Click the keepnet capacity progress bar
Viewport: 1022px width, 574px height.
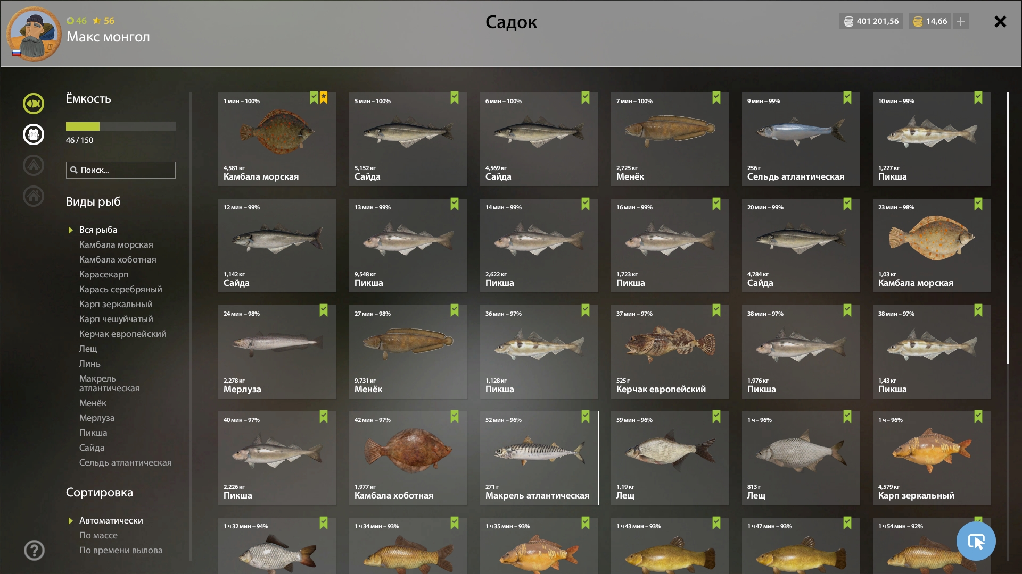pyautogui.click(x=121, y=126)
